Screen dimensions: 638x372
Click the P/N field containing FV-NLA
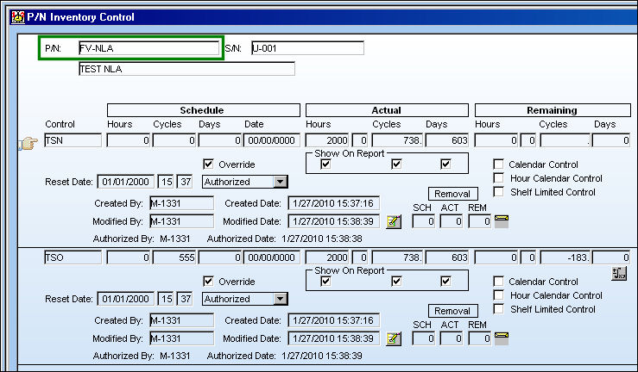pos(148,48)
